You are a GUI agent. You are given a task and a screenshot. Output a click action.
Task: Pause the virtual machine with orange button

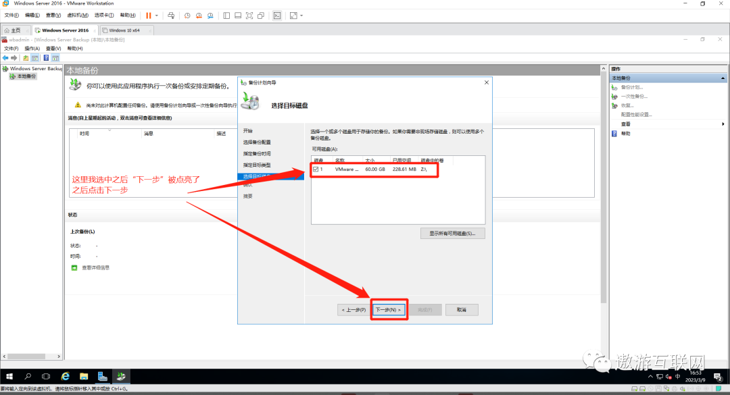149,16
